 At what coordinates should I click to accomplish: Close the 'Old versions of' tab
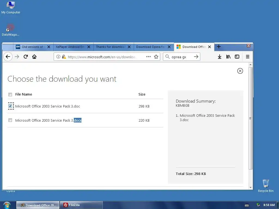[x=49, y=47]
